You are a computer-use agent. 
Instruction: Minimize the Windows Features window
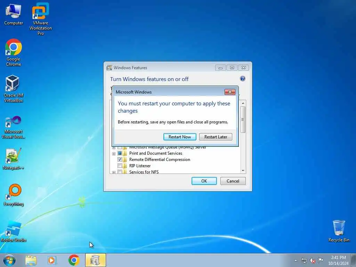pos(220,68)
